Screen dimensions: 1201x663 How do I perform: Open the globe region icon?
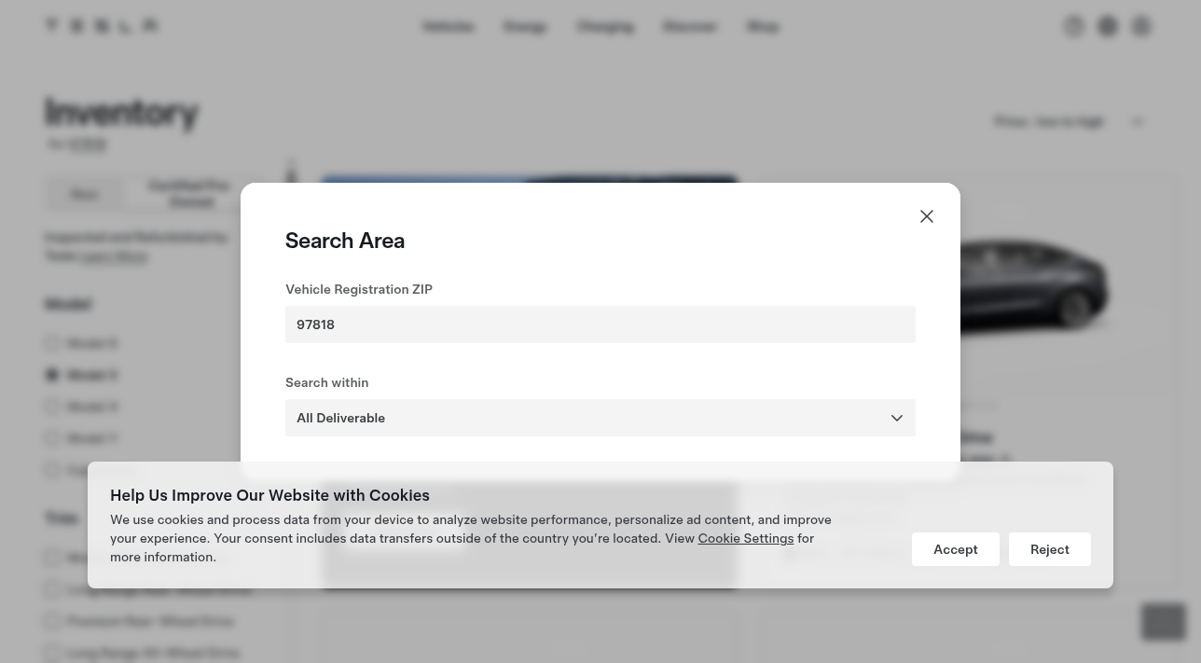point(1108,26)
